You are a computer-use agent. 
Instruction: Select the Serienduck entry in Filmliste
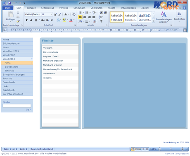click(x=60, y=73)
